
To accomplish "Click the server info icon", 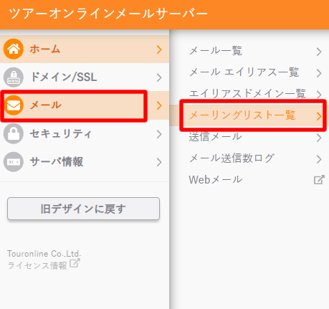I will click(14, 162).
